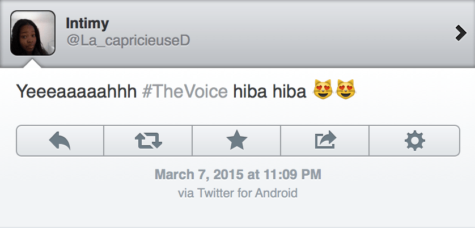Open tweet options via the gear icon
Screen dimensions: 475x228
tap(414, 141)
